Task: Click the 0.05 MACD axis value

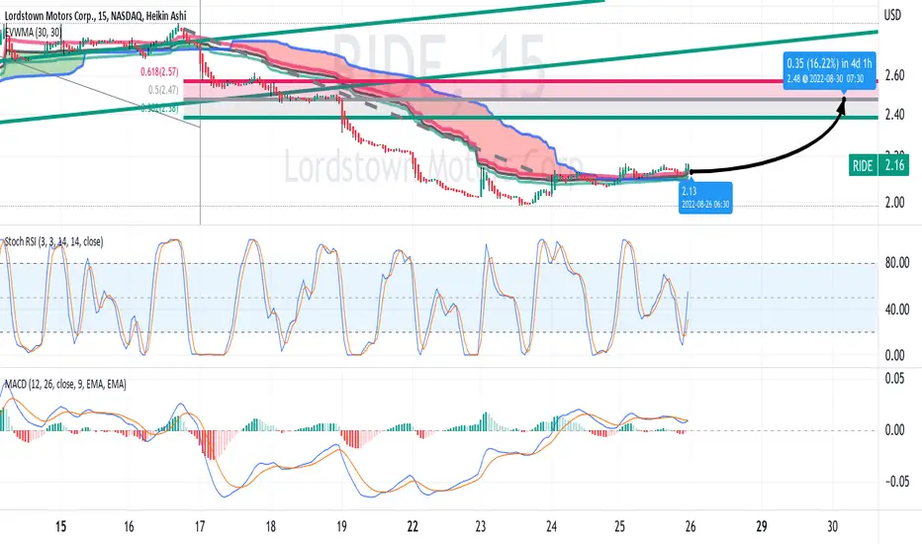Action: [x=894, y=378]
